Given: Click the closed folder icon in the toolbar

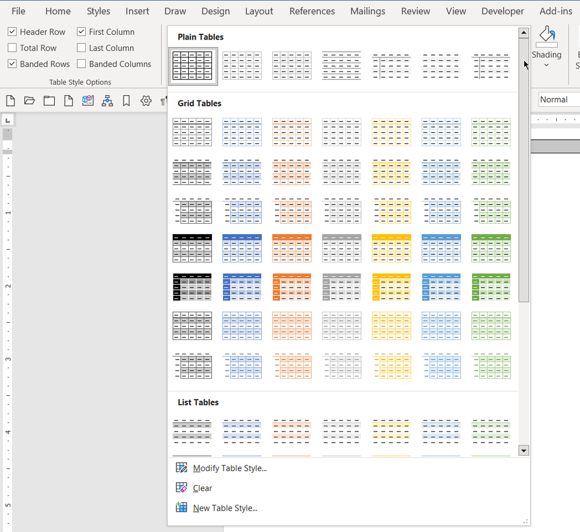Looking at the screenshot, I should coord(49,100).
